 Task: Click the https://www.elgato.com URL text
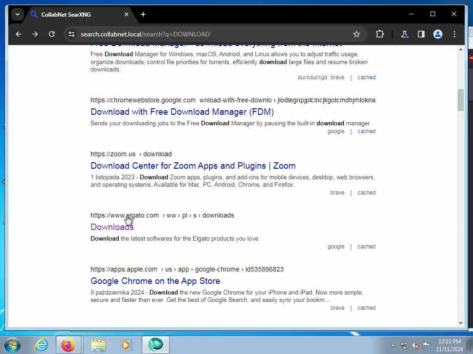125,216
